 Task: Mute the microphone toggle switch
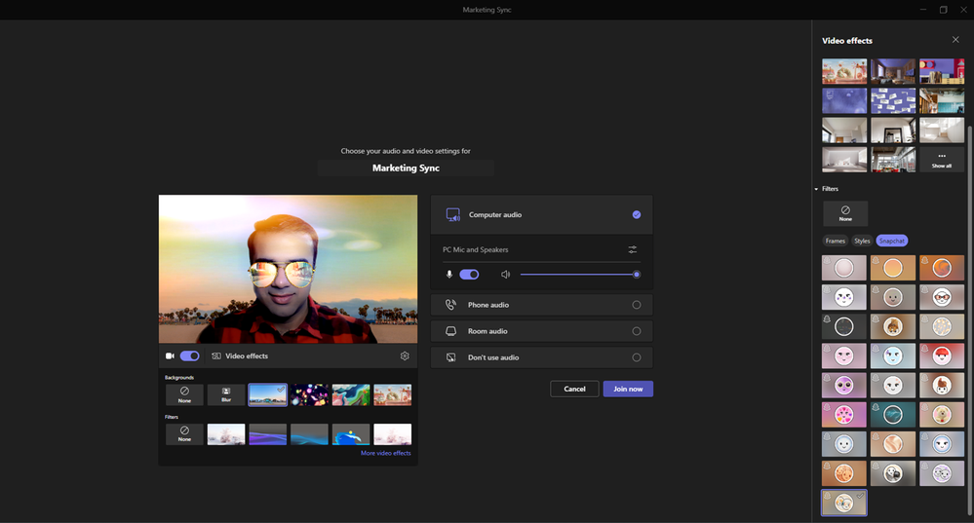pos(469,275)
